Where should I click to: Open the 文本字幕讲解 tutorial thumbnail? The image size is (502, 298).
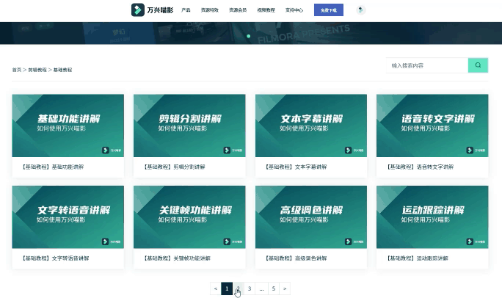point(311,126)
